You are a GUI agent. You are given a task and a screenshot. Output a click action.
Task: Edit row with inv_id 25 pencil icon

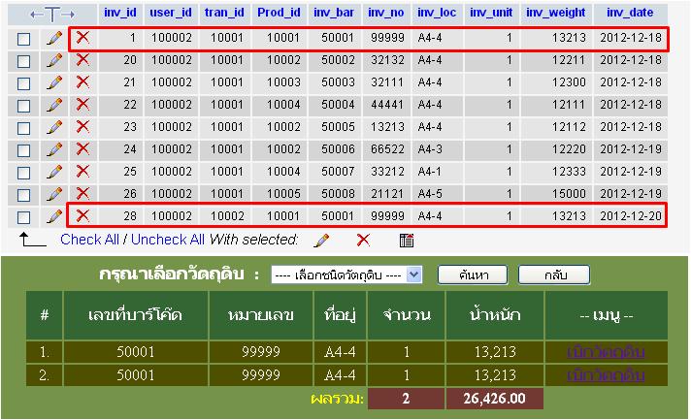click(x=54, y=172)
